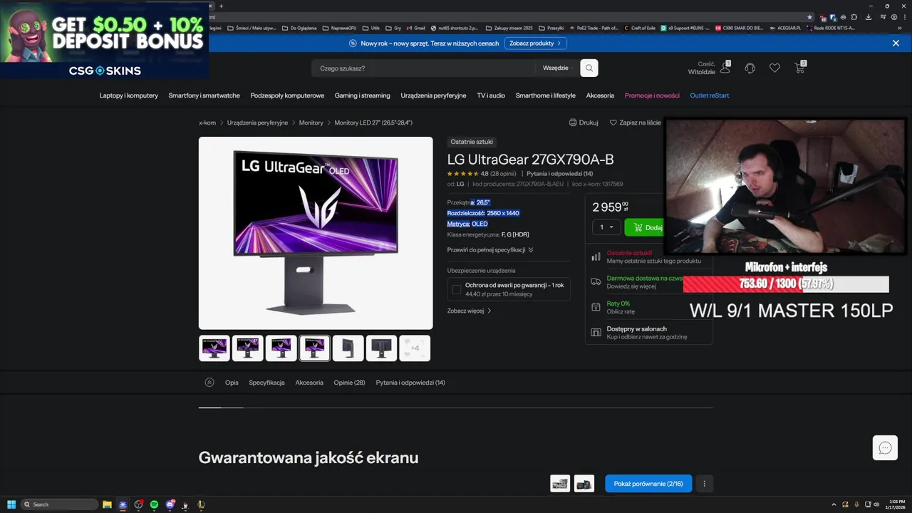Open File Explorer from the taskbar
The image size is (912, 513).
[x=107, y=504]
